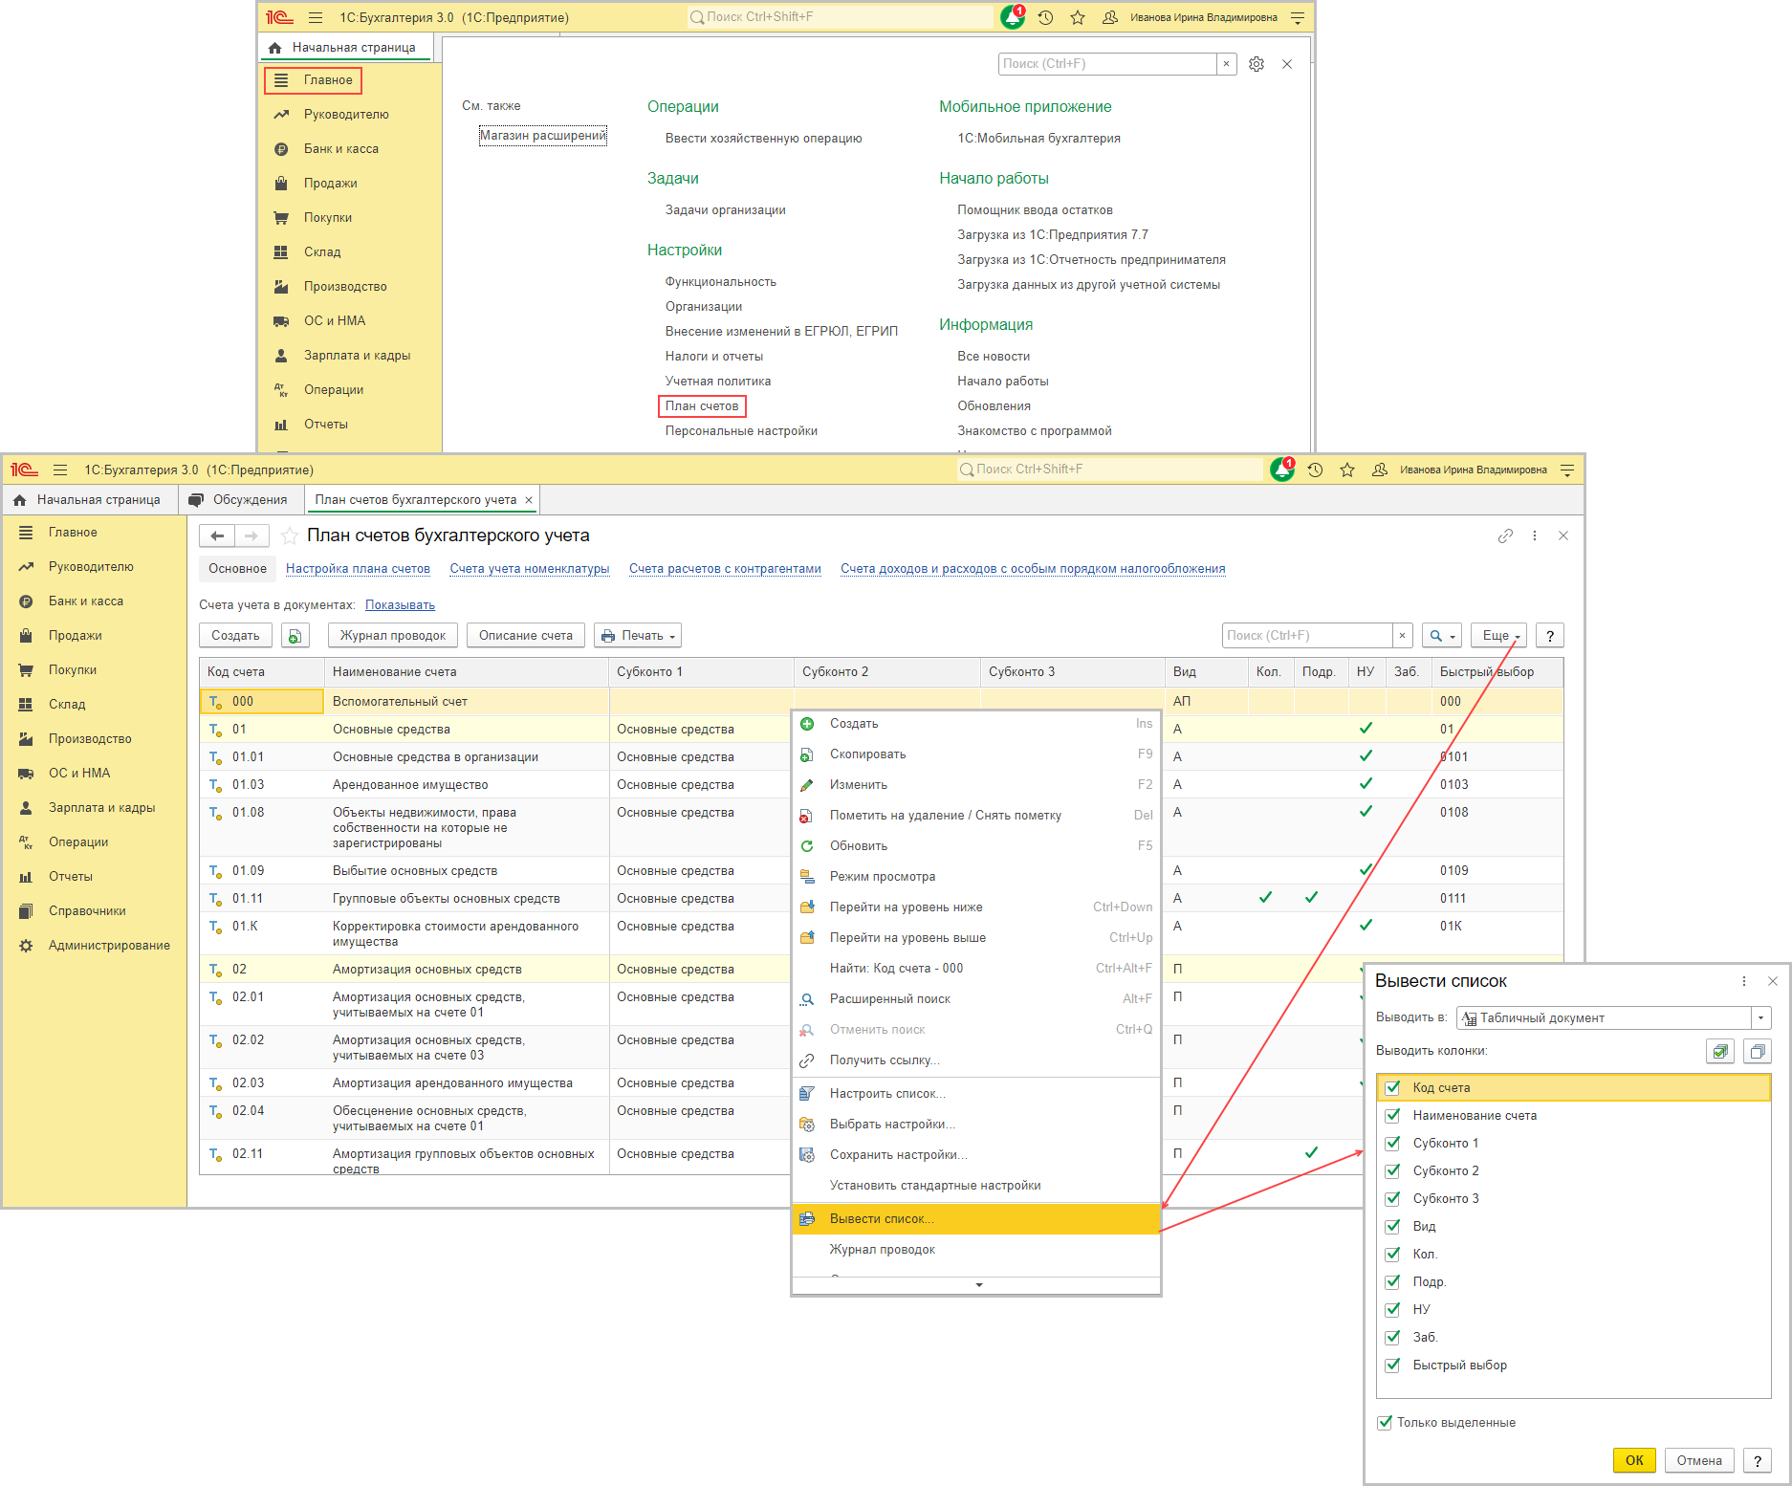
Task: Click the list search field in Chart of Accounts
Action: tap(1307, 636)
